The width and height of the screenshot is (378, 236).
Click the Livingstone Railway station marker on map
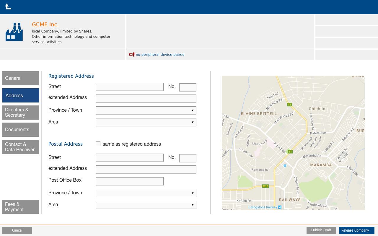(280, 207)
